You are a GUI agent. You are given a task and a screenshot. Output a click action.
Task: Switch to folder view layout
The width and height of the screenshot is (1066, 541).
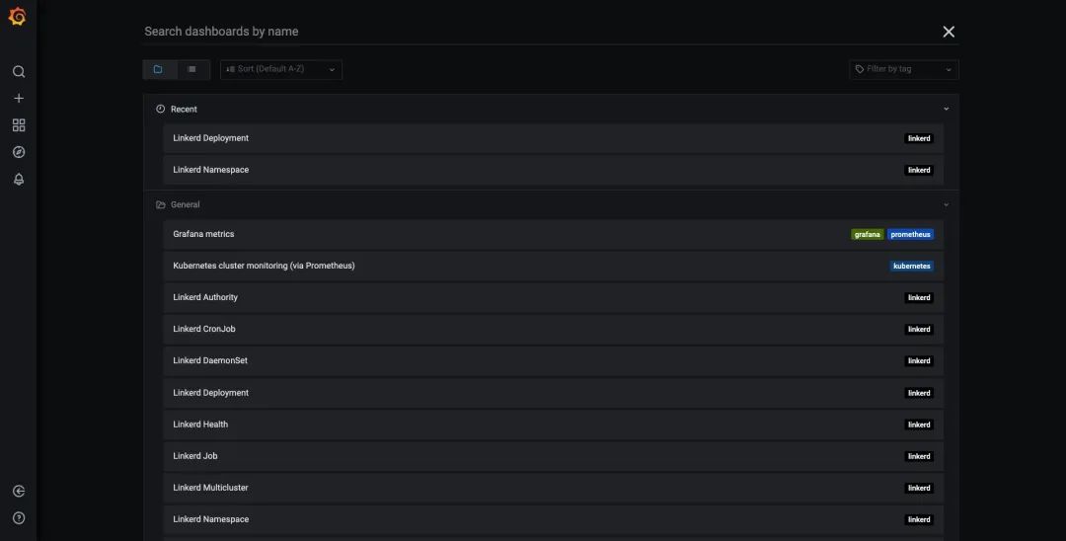point(159,69)
